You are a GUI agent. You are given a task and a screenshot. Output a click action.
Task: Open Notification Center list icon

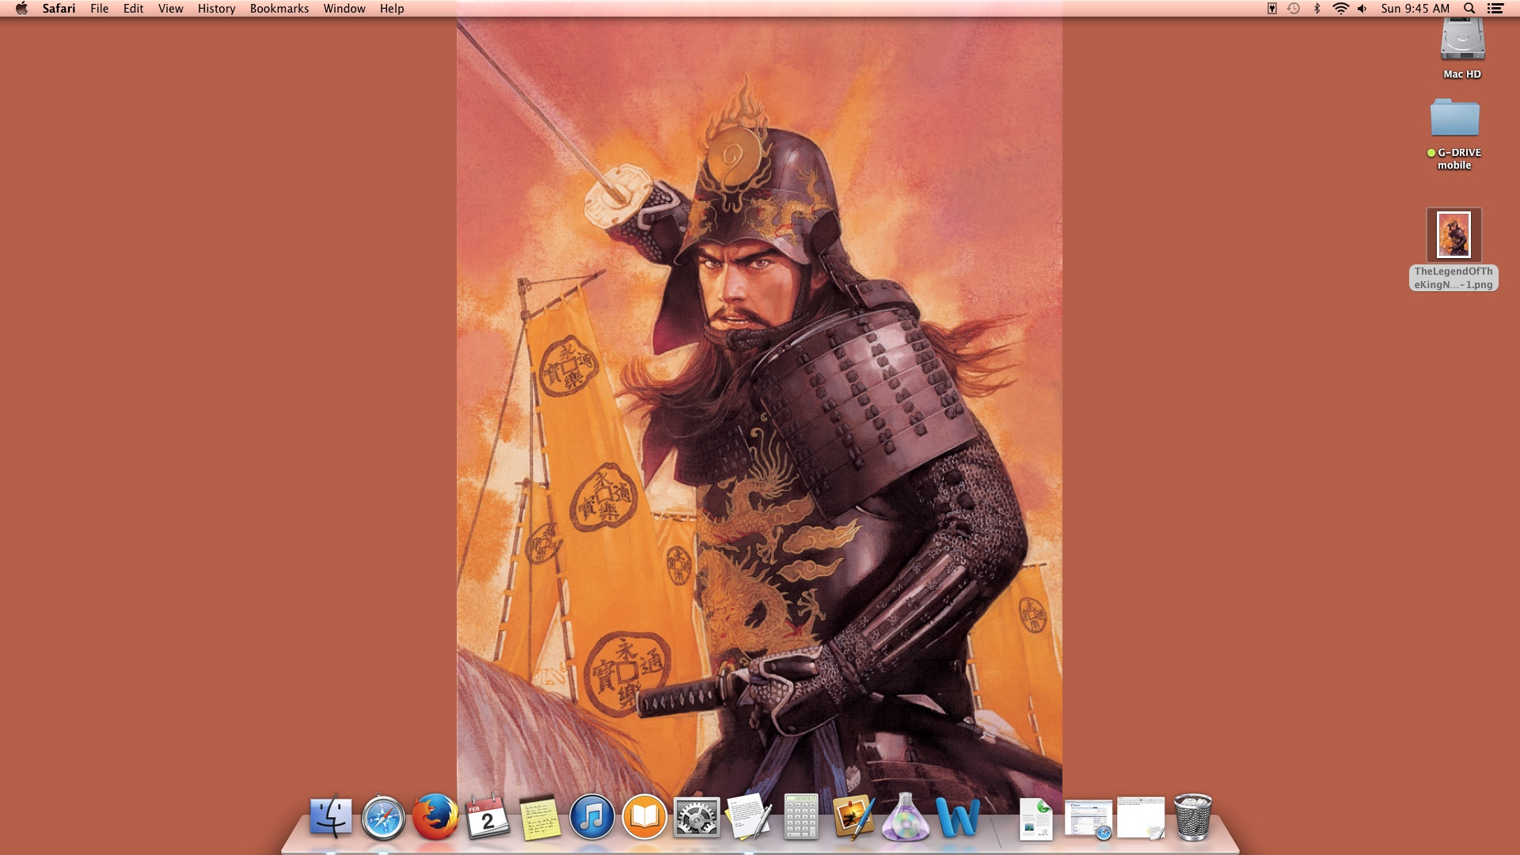(x=1495, y=9)
